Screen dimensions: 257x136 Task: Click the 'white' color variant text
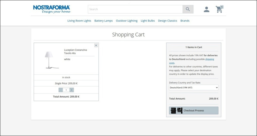coord(67,59)
